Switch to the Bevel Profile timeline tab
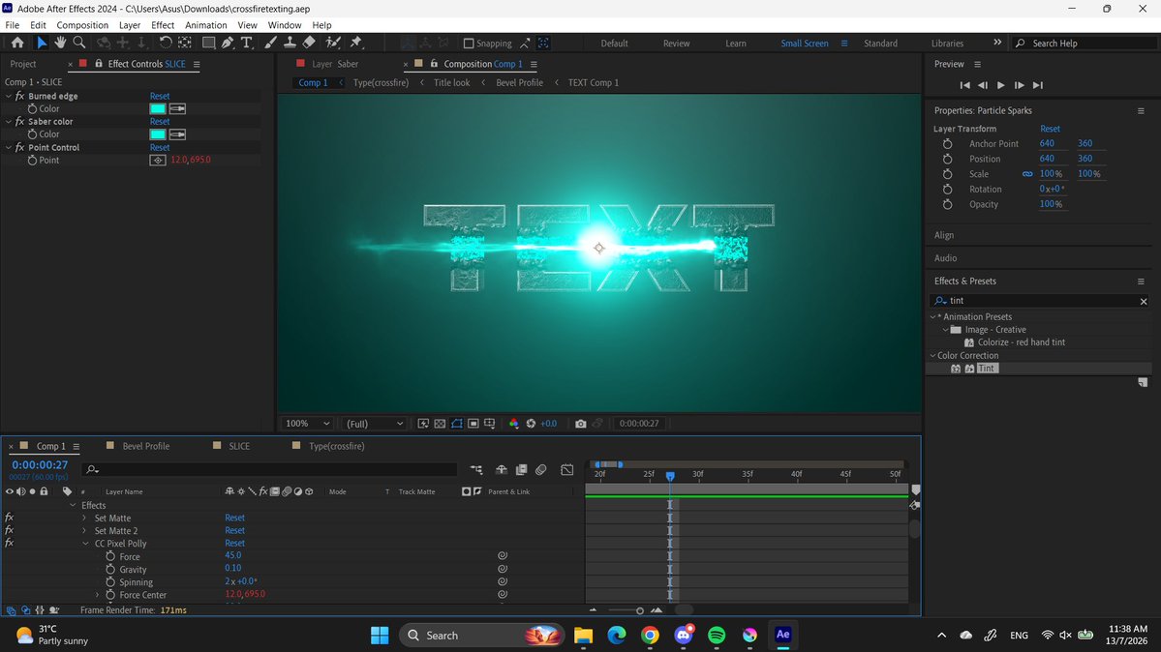The height and width of the screenshot is (652, 1161). click(x=146, y=446)
